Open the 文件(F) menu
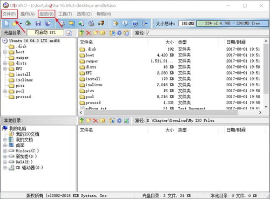 tap(9, 14)
